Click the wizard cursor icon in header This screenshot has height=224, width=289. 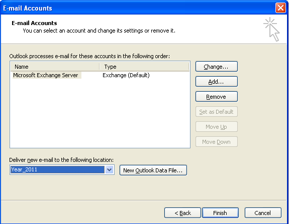pyautogui.click(x=272, y=30)
